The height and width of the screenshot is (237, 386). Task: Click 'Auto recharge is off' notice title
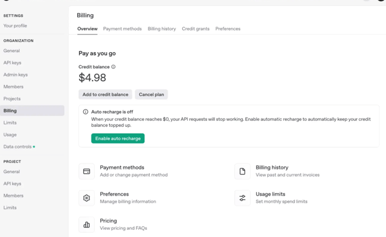point(112,112)
